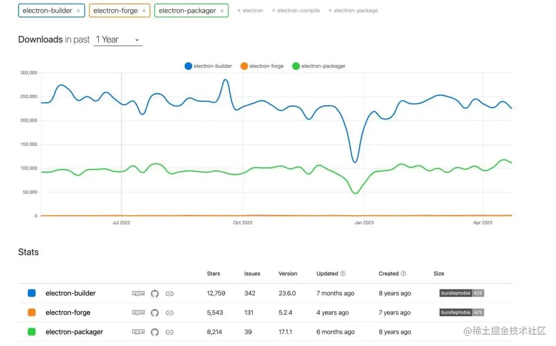Screen dimensions: 556x346
Task: Click '4 years ago' updated cell
Action: coord(333,313)
